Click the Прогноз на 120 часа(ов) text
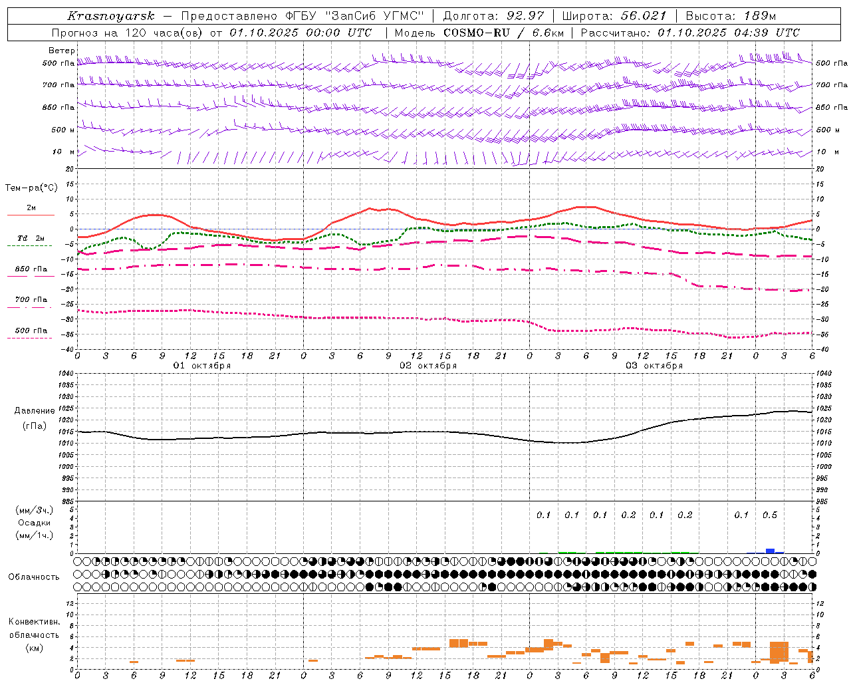 tap(128, 33)
